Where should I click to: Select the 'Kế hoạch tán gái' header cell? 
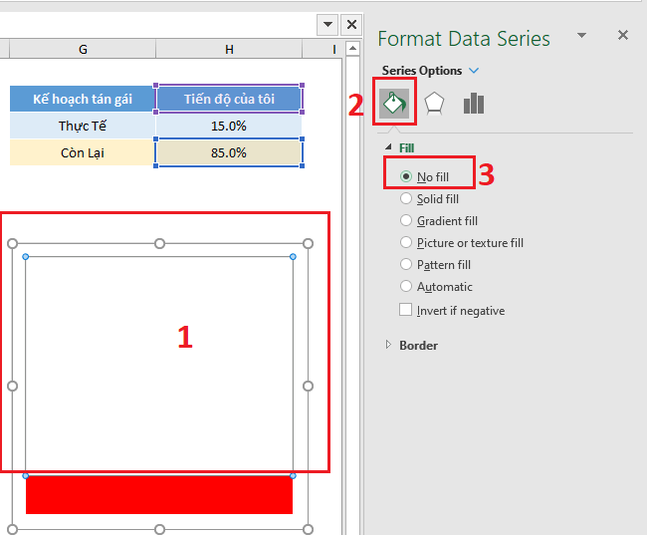coord(83,99)
